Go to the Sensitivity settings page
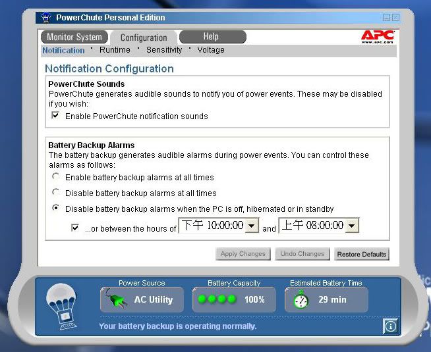This screenshot has width=431, height=352. coord(164,50)
